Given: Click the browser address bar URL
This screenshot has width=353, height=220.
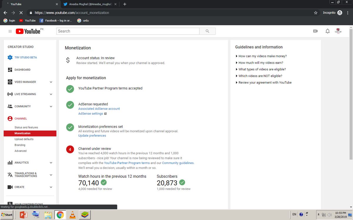Looking at the screenshot, I should coord(72,13).
